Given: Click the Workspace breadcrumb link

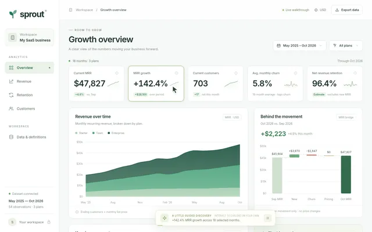Looking at the screenshot, I should (84, 10).
